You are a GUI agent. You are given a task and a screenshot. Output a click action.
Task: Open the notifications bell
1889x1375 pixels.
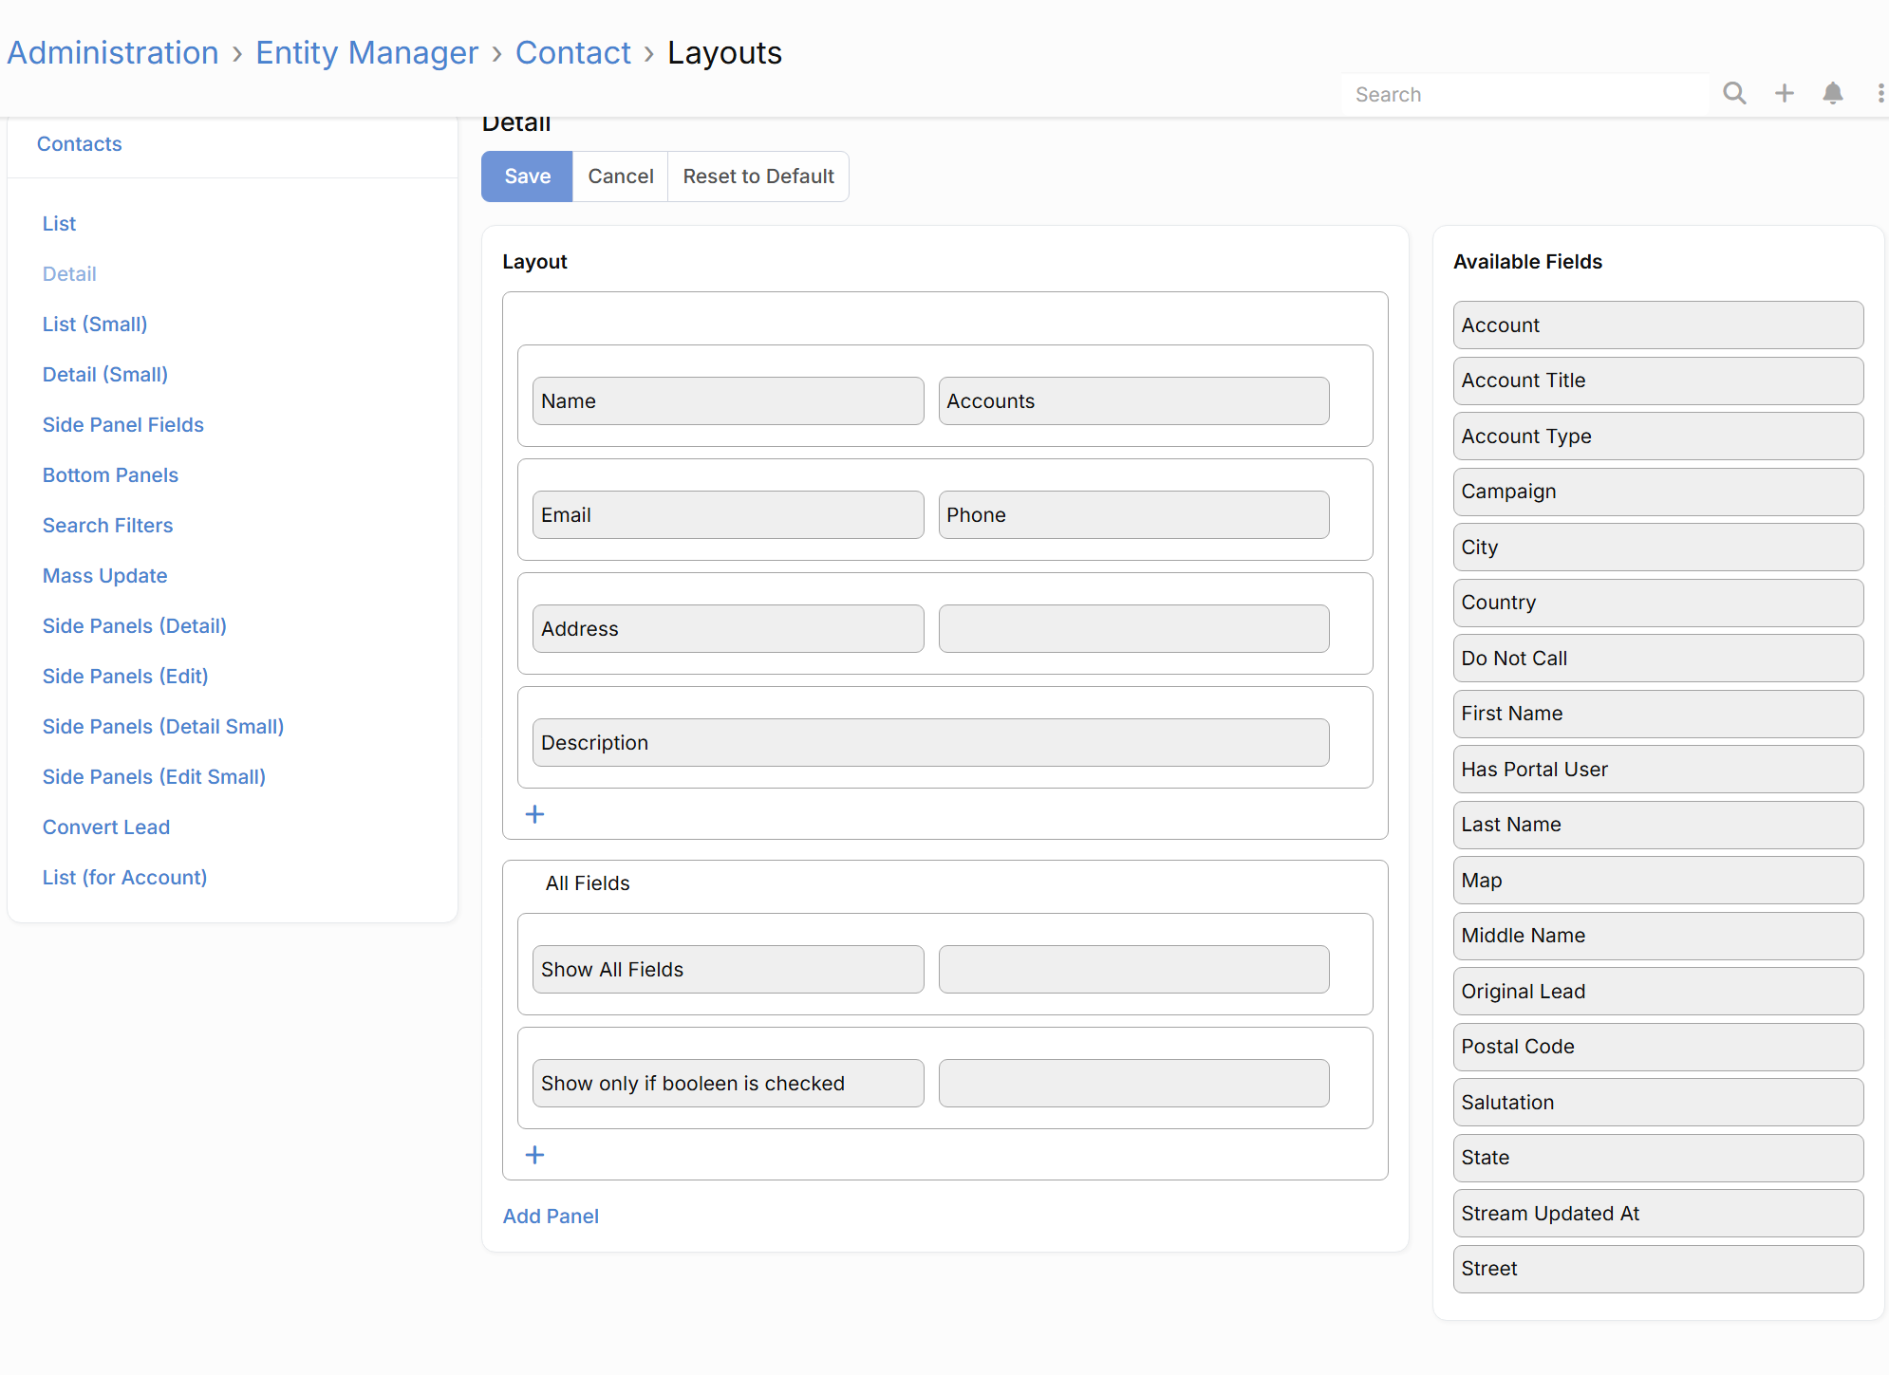click(1833, 93)
